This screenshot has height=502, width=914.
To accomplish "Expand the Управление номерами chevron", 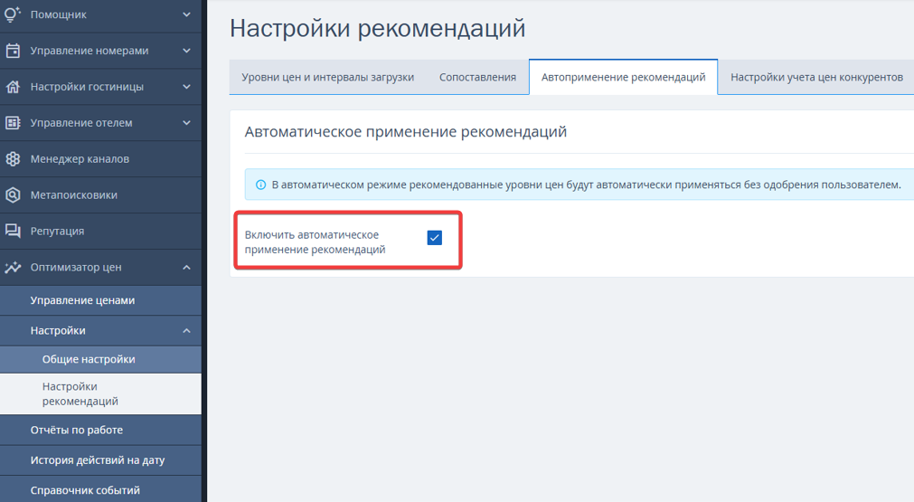I will pyautogui.click(x=186, y=51).
